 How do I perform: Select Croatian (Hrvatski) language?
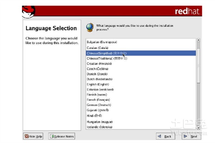141,64
